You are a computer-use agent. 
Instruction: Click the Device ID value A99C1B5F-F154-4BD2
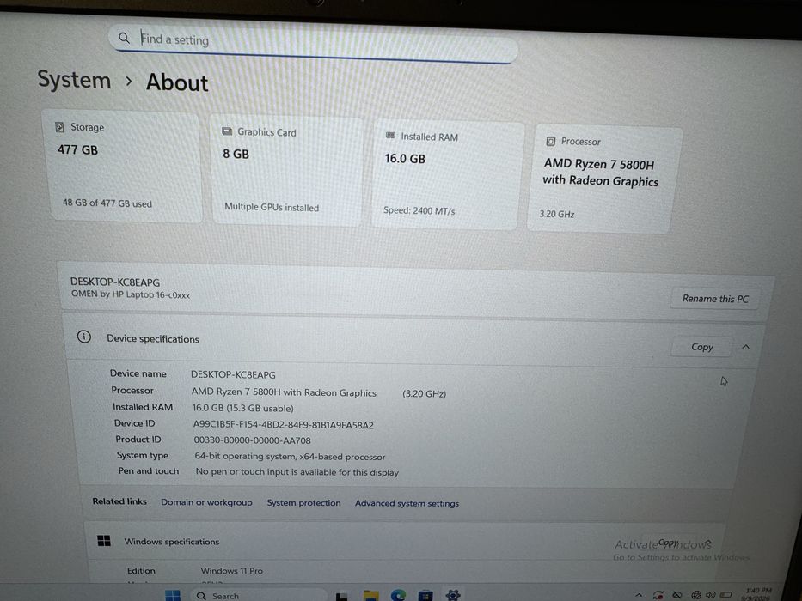(283, 425)
